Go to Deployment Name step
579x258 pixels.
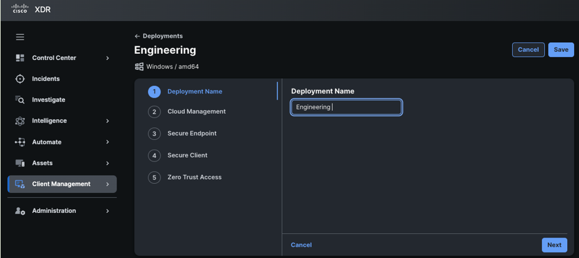pos(195,92)
